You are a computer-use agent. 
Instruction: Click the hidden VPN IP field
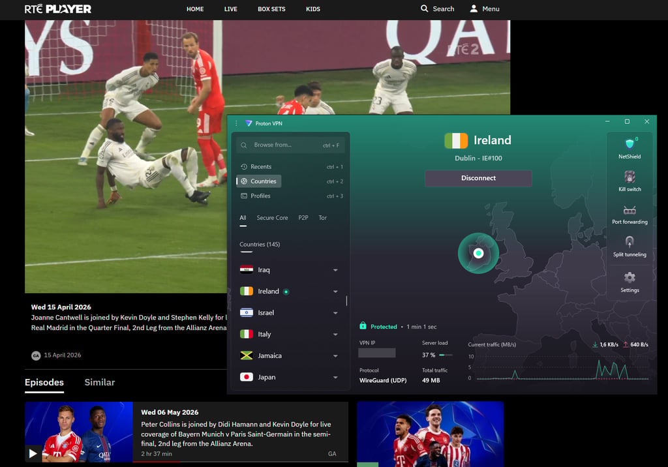(376, 353)
